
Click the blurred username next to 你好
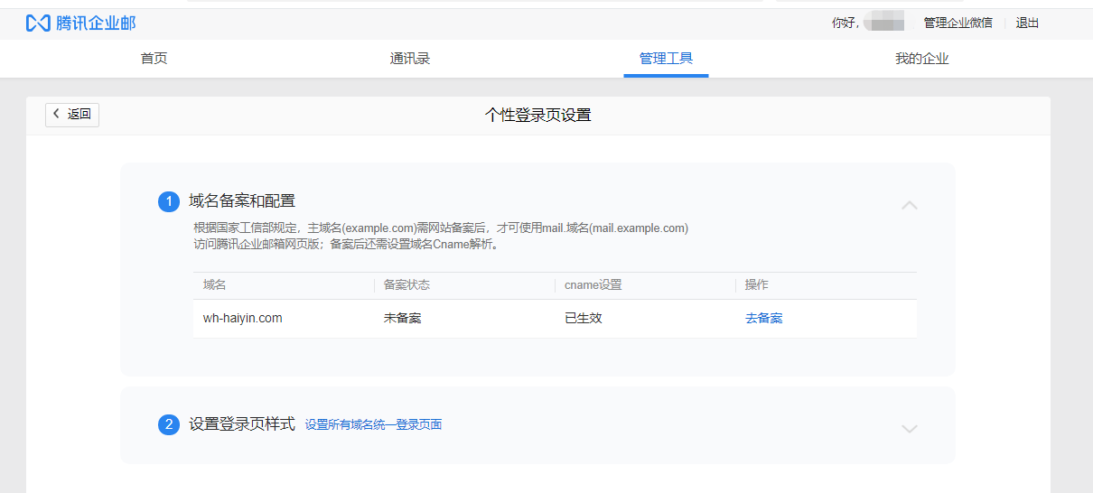[x=883, y=23]
